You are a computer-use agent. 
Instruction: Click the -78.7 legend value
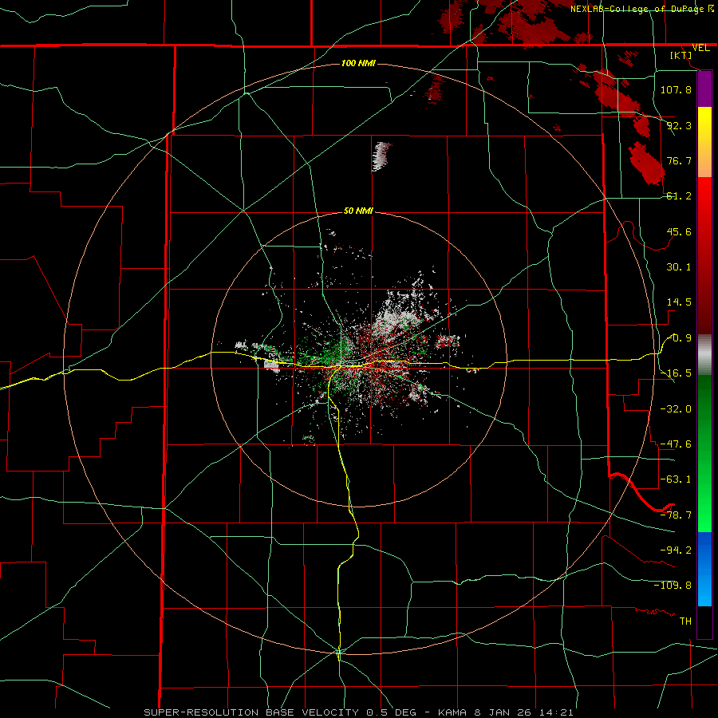click(676, 515)
